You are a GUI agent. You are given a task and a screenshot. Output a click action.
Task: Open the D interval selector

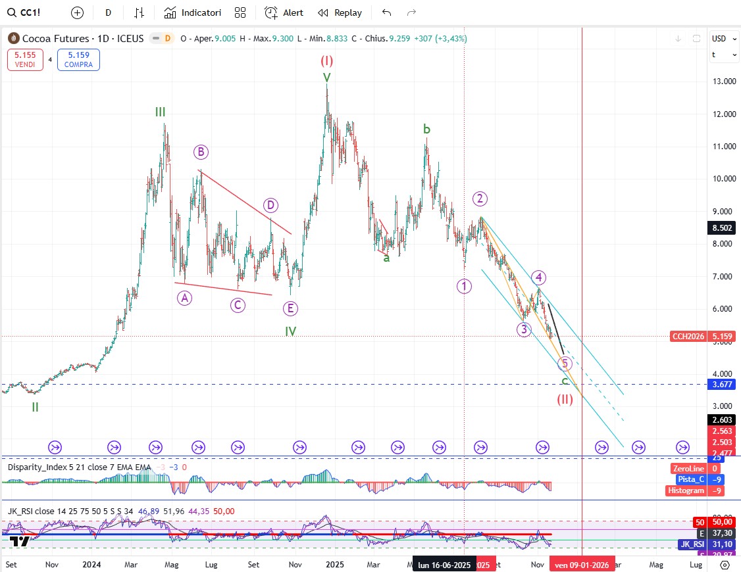108,12
